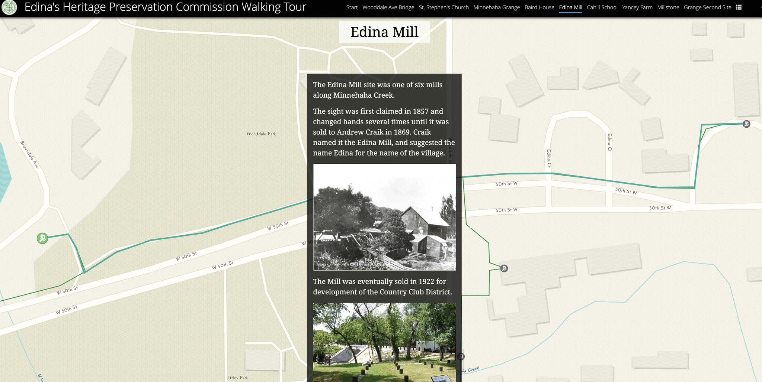This screenshot has width=762, height=382.
Task: Navigate to Grange Second Site
Action: (x=707, y=7)
